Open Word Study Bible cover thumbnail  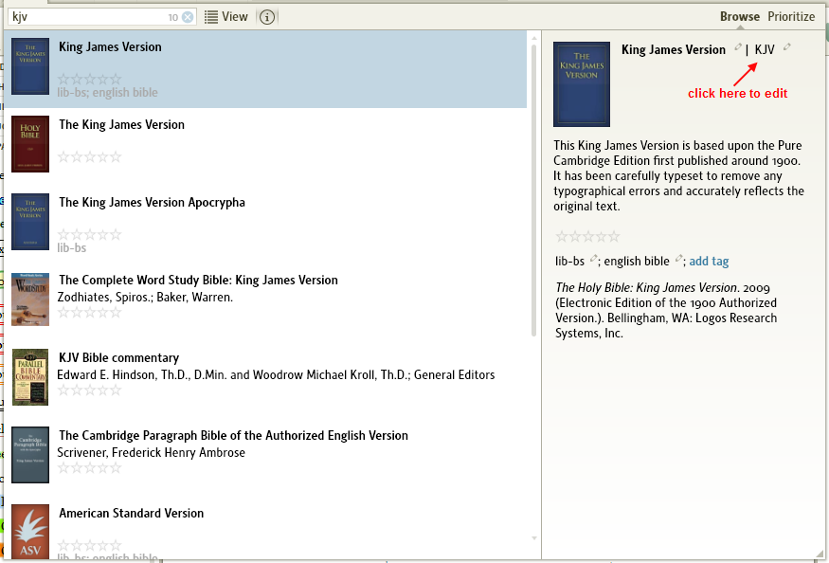[x=30, y=300]
